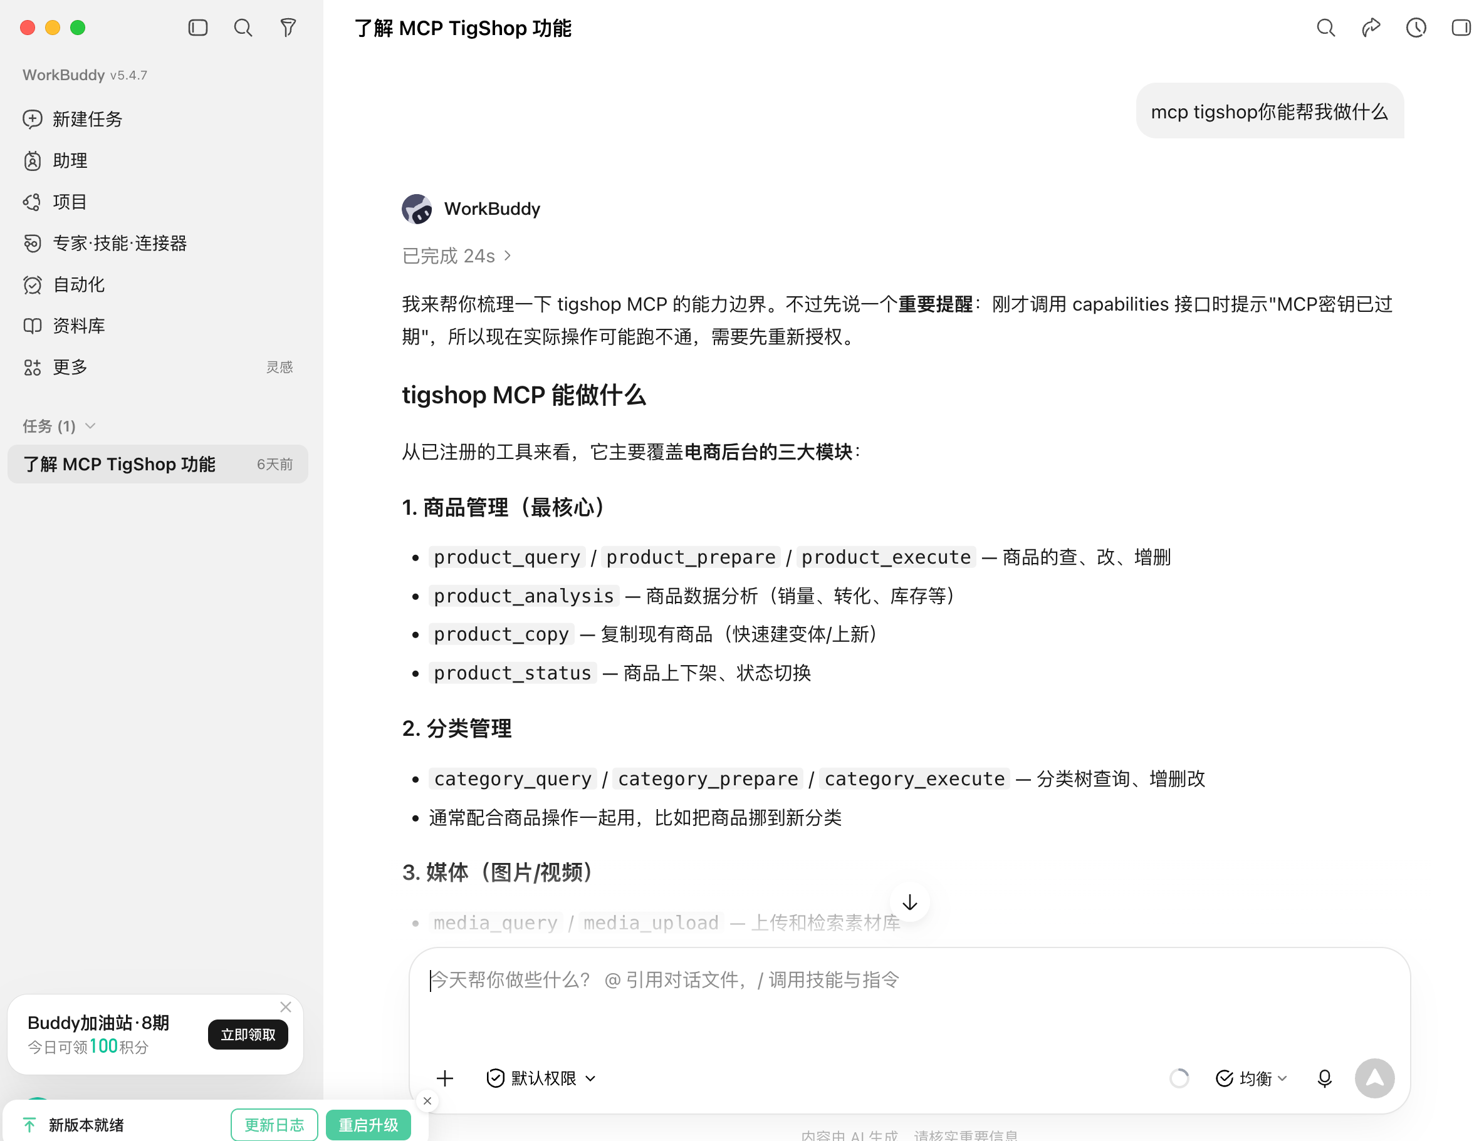
Task: Open sidebar search magnifier icon
Action: [x=243, y=28]
